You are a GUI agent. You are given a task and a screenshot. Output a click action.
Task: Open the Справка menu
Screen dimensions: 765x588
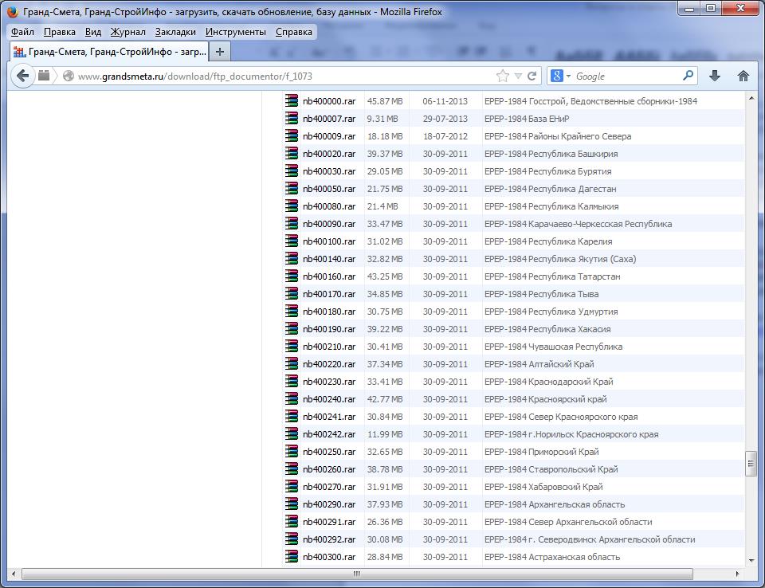click(294, 32)
